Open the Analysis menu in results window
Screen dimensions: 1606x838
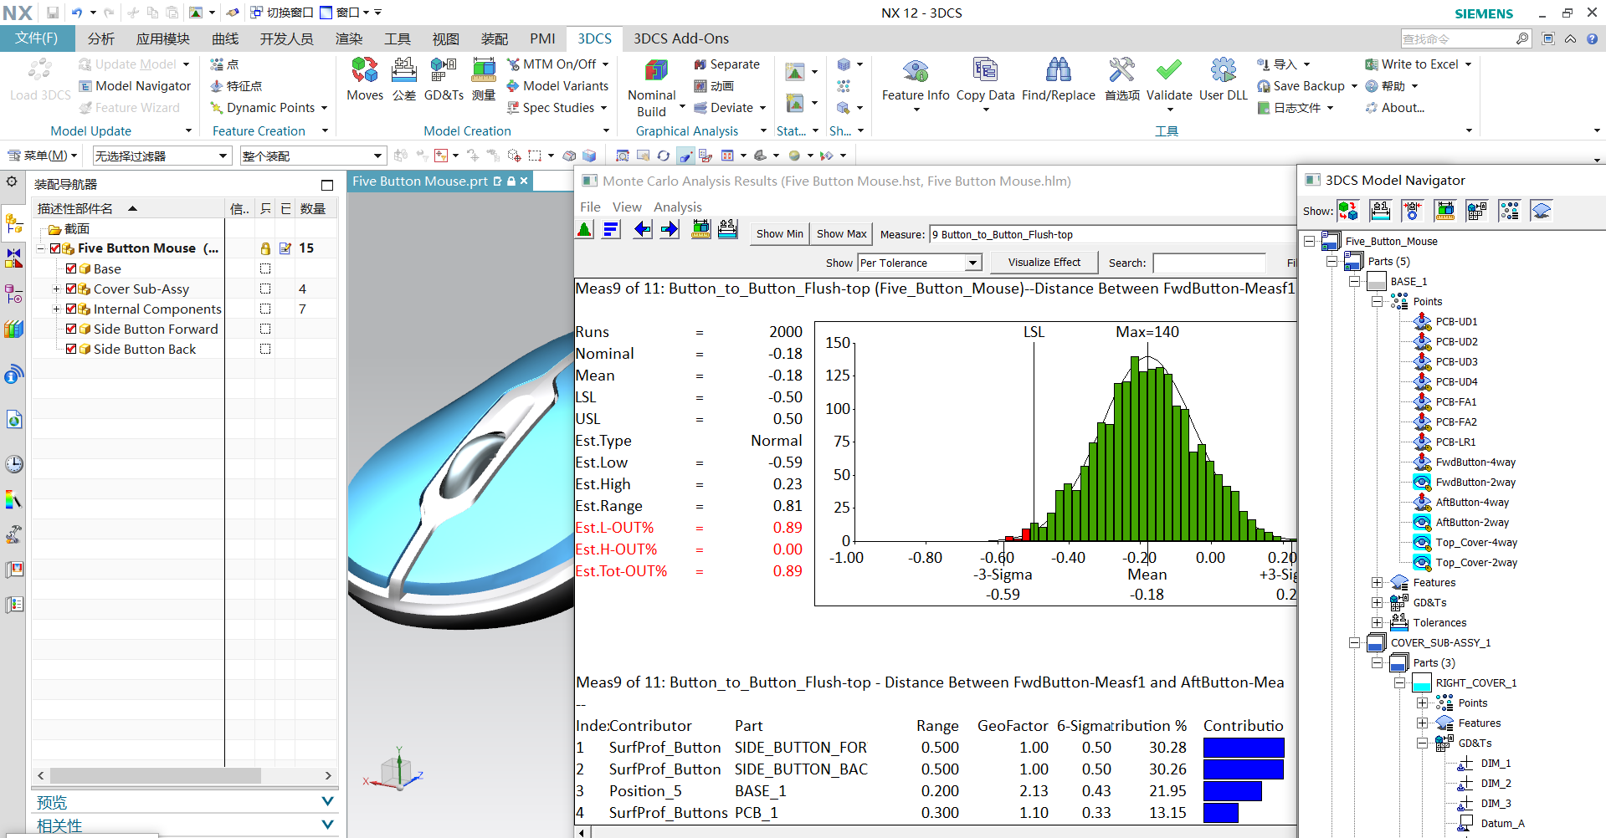pos(678,207)
